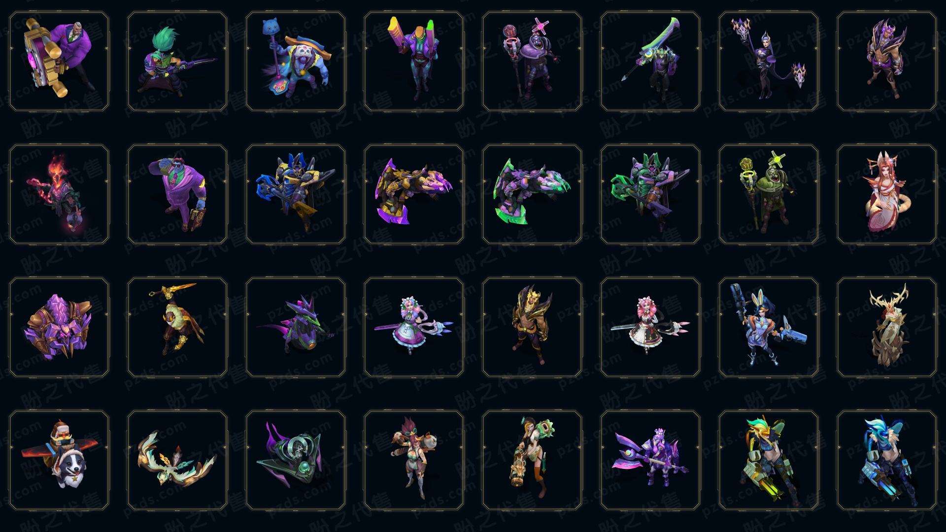Pick the blue and yellow armored mech
Viewport: 946px width, 532px height.
[296, 194]
